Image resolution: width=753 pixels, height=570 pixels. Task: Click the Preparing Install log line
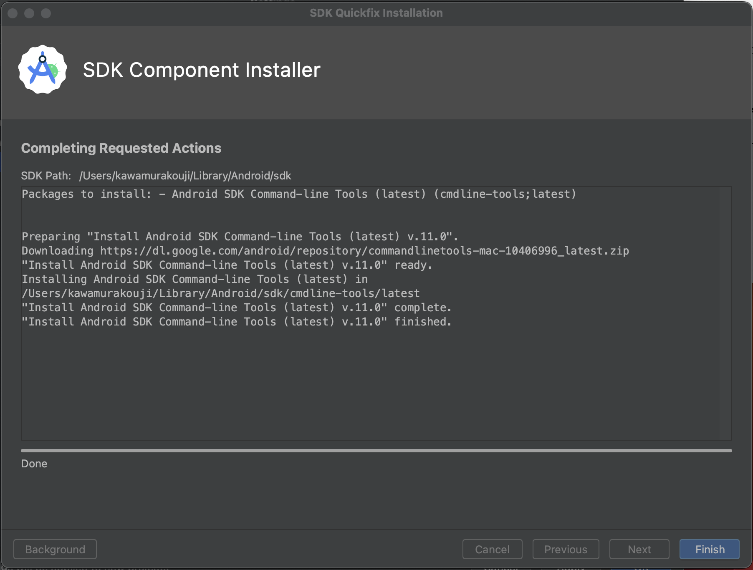[240, 237]
